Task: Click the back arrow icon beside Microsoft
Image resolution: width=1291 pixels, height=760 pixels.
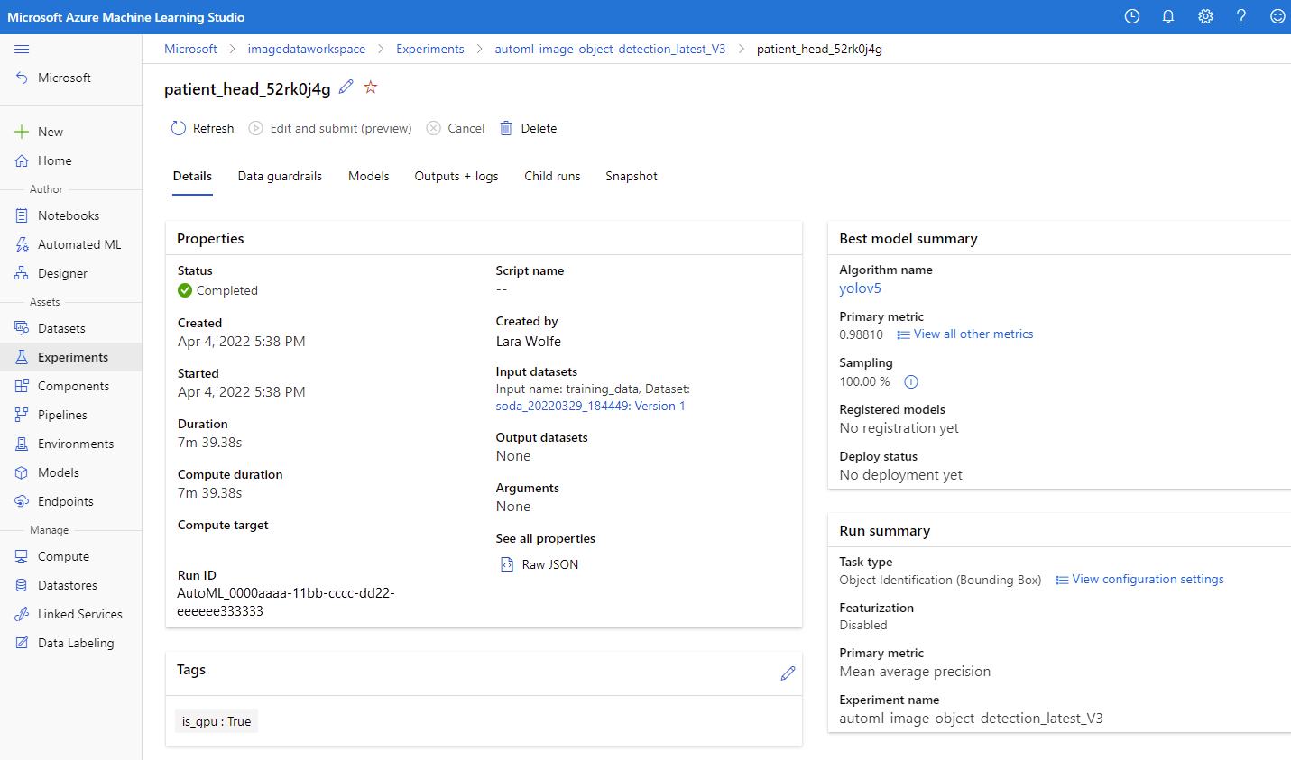Action: [22, 78]
